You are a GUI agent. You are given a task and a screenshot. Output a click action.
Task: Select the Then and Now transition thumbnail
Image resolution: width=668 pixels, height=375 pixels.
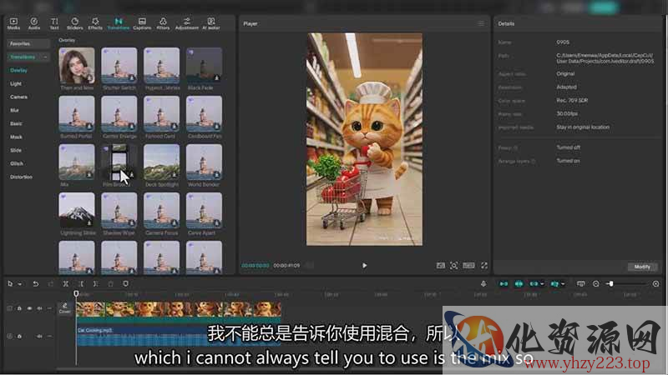tap(77, 66)
